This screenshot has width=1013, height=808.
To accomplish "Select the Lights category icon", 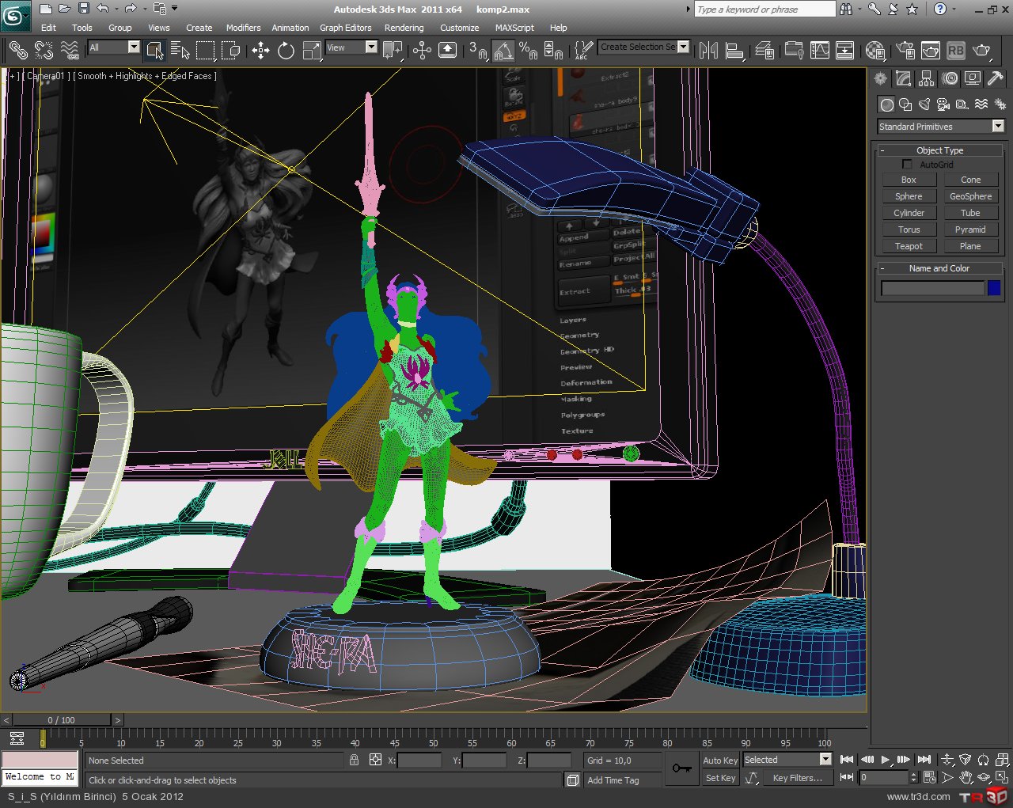I will [x=924, y=104].
